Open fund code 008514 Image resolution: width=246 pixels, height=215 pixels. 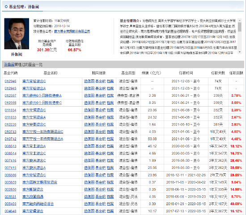[x=11, y=153]
